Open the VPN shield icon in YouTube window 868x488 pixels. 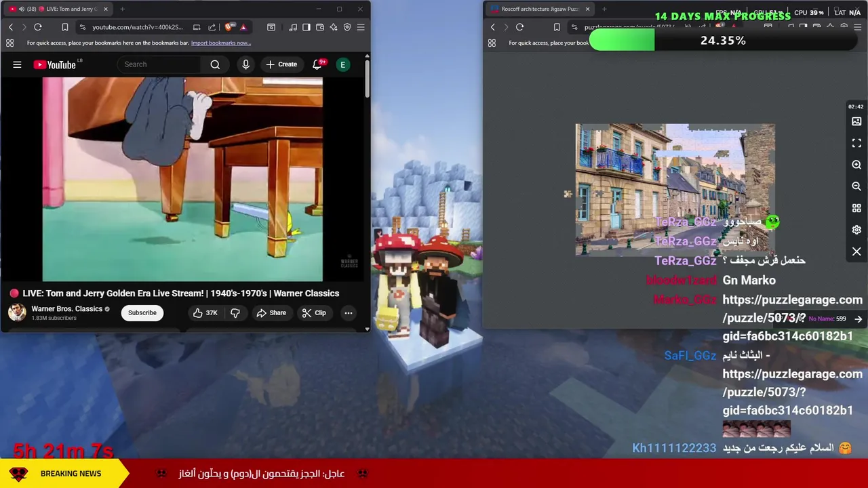[347, 27]
